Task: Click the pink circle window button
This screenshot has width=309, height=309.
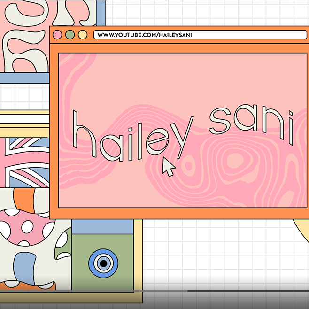Action: click(57, 35)
